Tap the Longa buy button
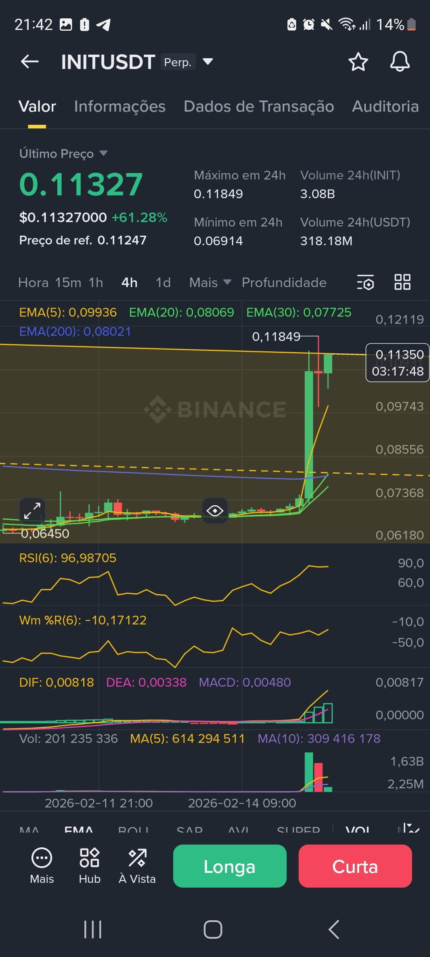The width and height of the screenshot is (430, 957). click(x=230, y=866)
